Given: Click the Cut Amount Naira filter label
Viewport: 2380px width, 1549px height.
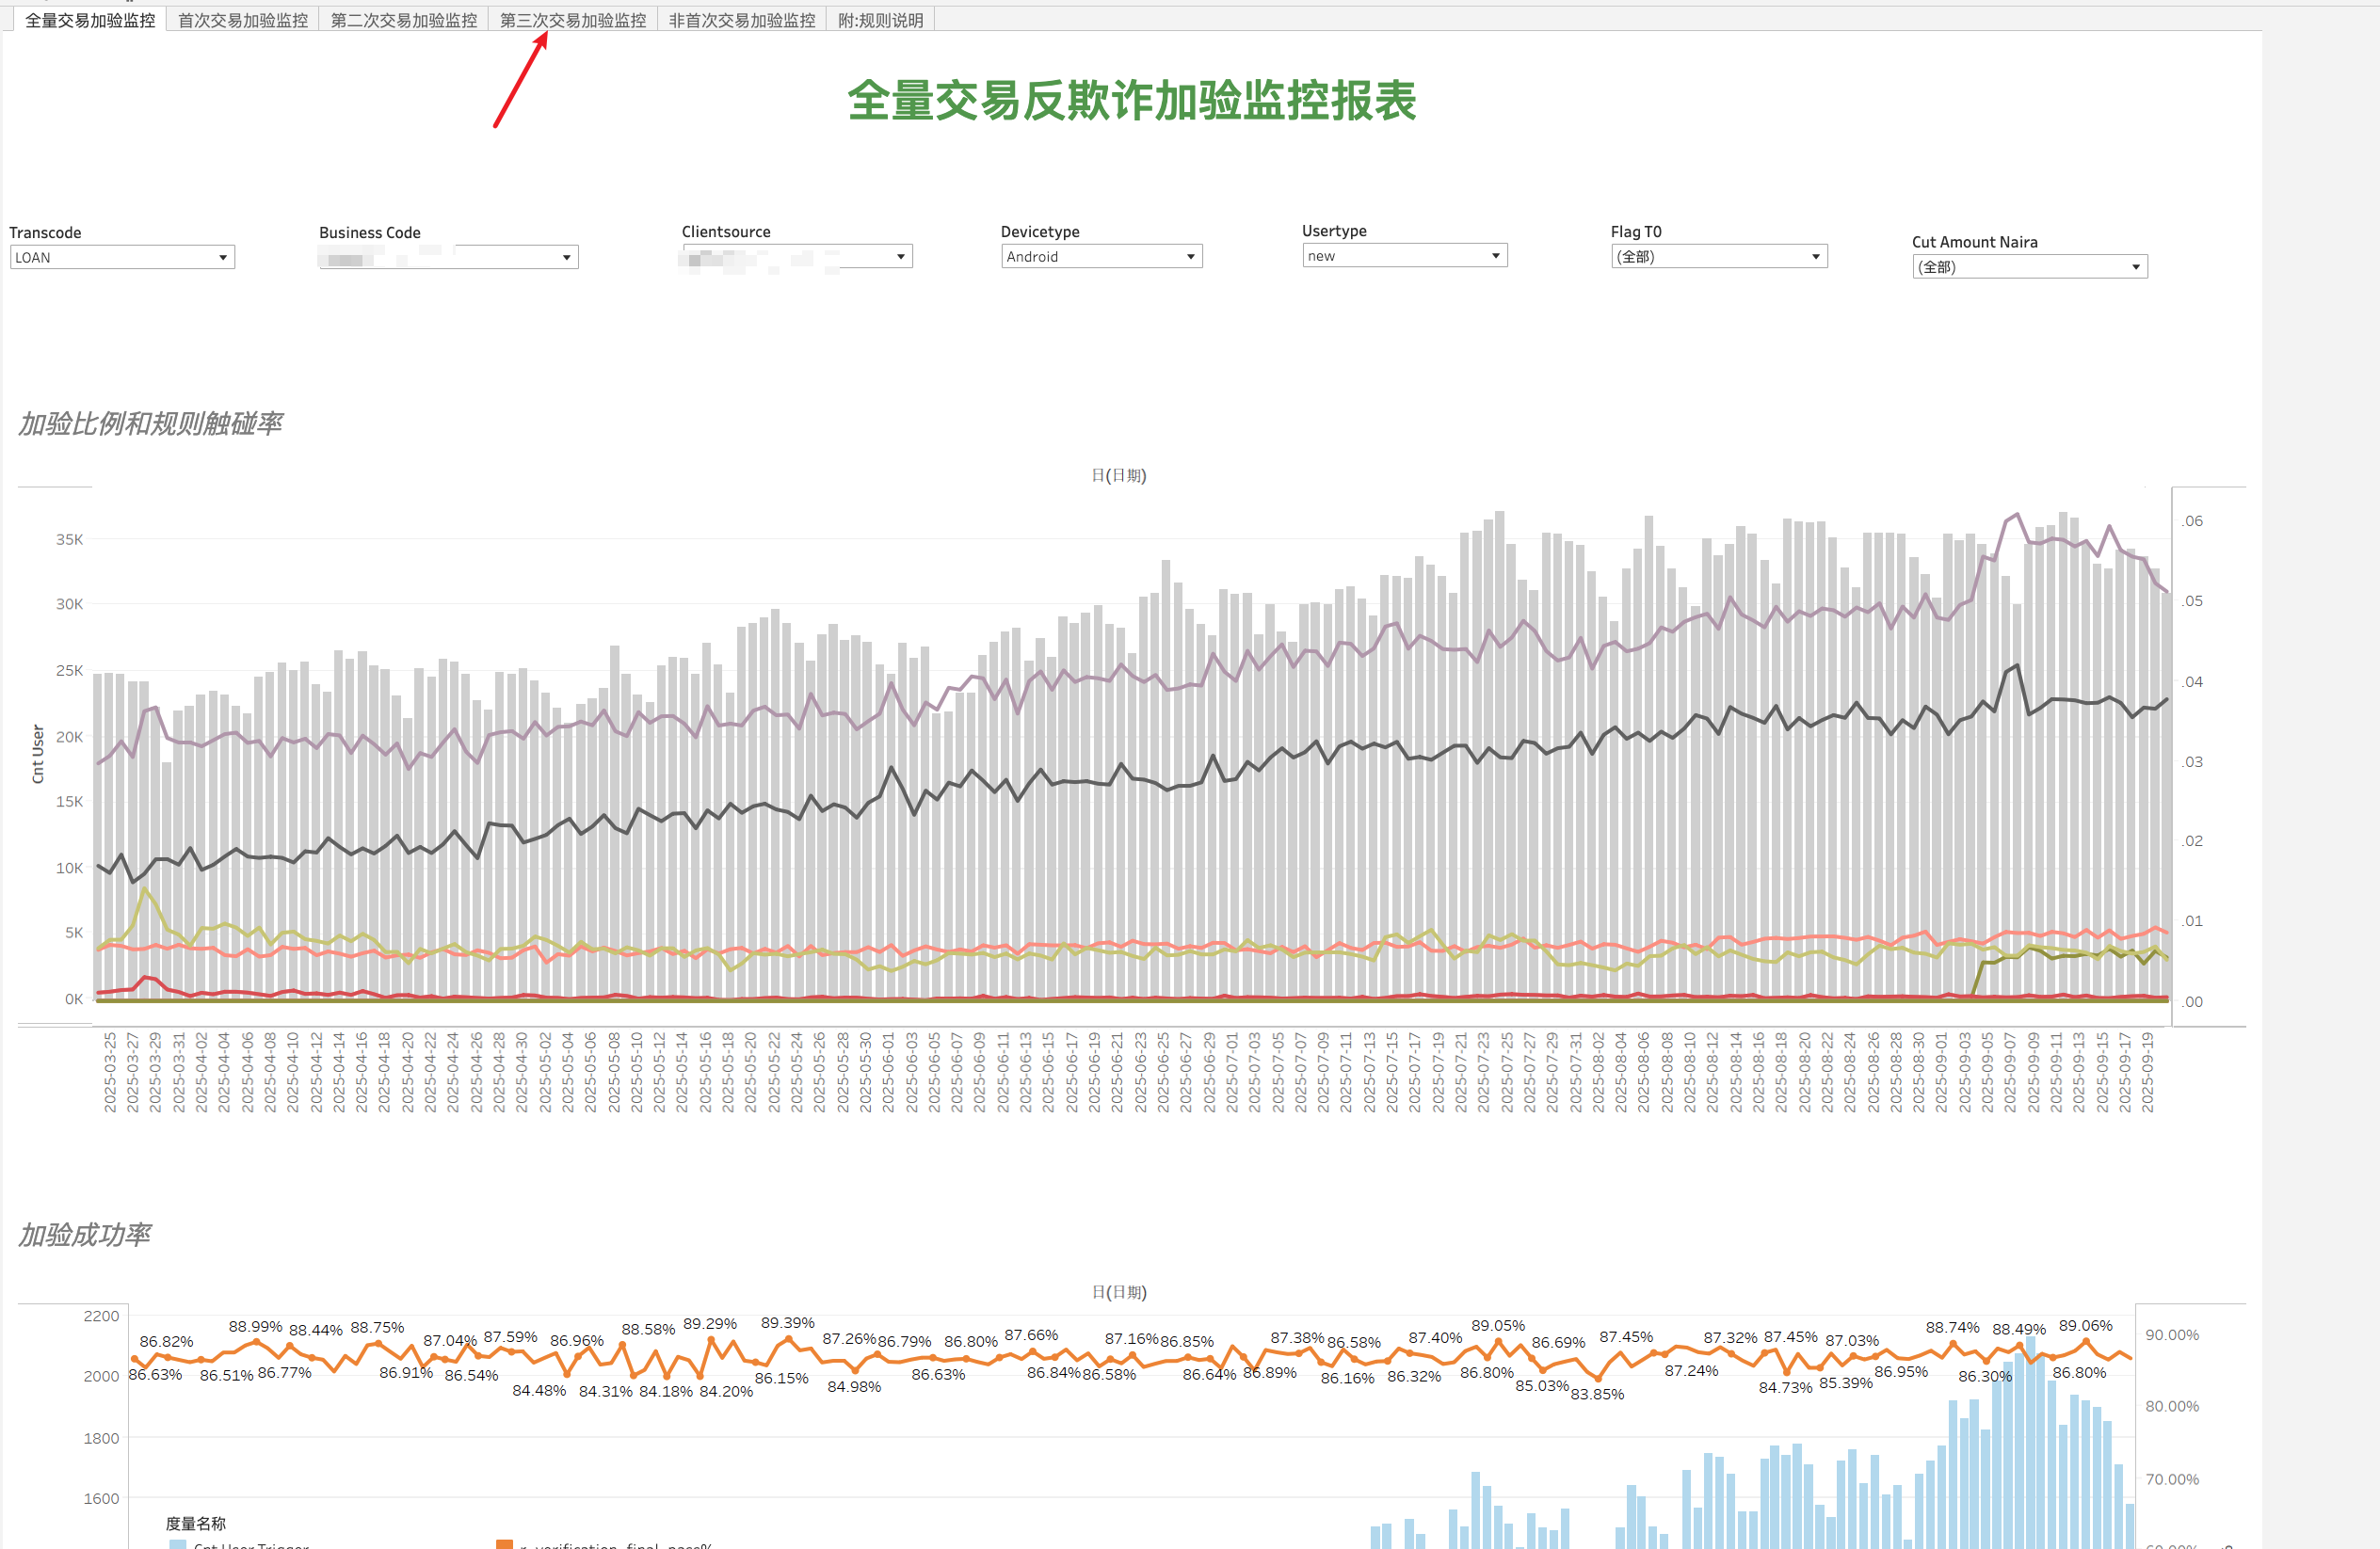Looking at the screenshot, I should [1974, 242].
